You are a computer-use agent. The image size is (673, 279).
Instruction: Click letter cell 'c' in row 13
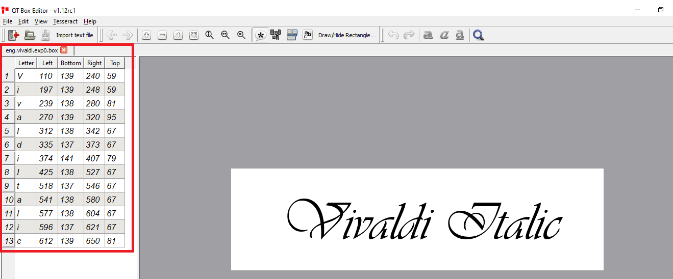coord(26,241)
